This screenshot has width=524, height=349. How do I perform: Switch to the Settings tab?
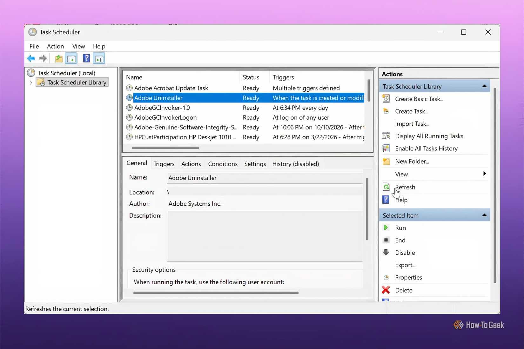pos(255,164)
